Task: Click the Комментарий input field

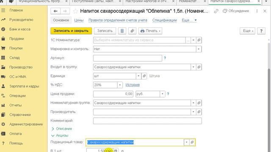Action: [147, 121]
